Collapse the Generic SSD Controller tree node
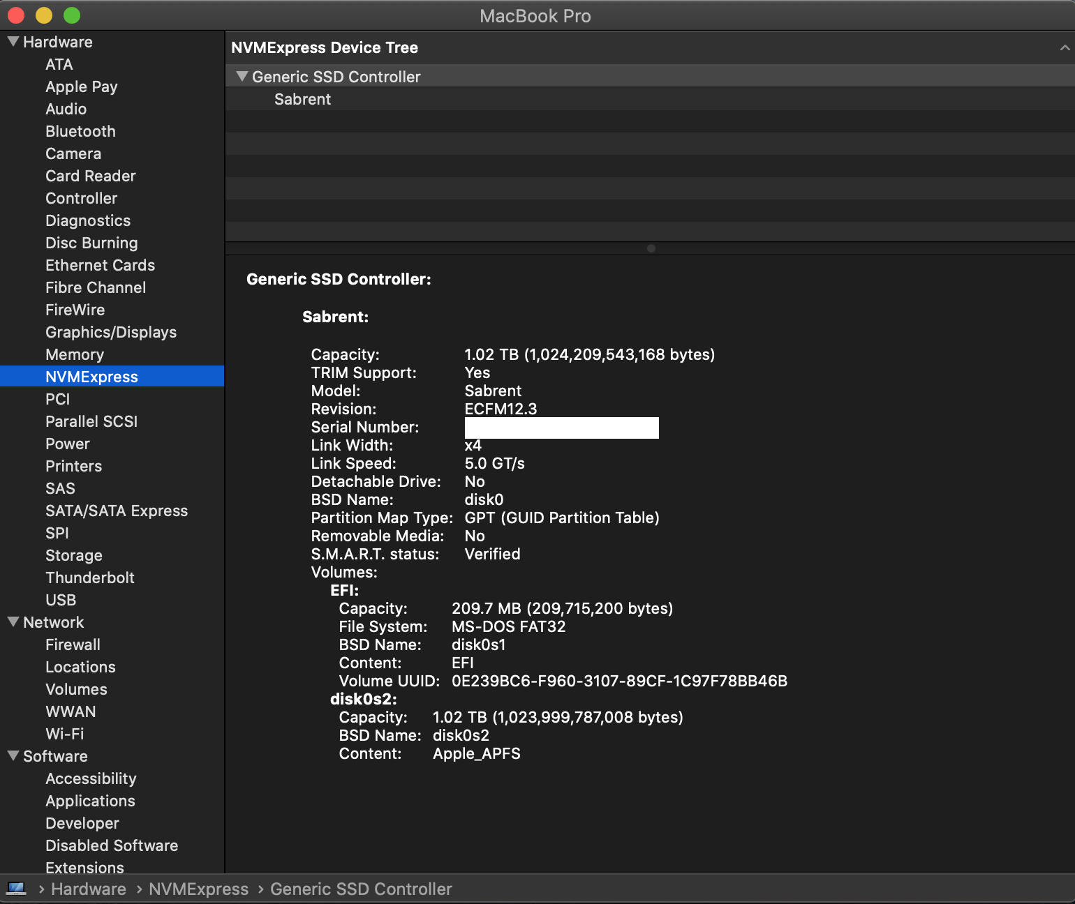 coord(242,76)
